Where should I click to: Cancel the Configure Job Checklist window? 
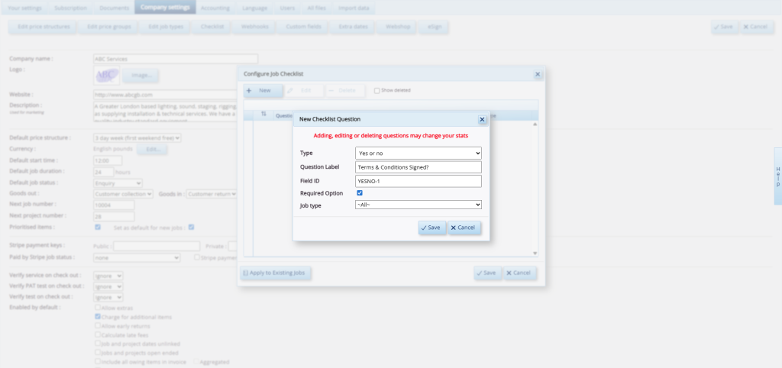pyautogui.click(x=520, y=273)
